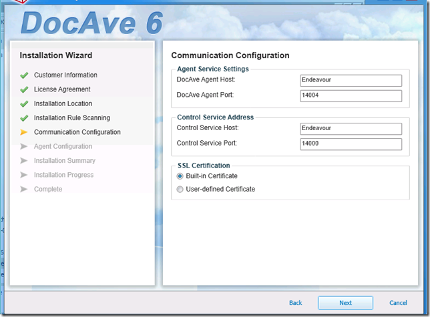Click the DocAve Agent Port label
The image size is (430, 317).
205,95
